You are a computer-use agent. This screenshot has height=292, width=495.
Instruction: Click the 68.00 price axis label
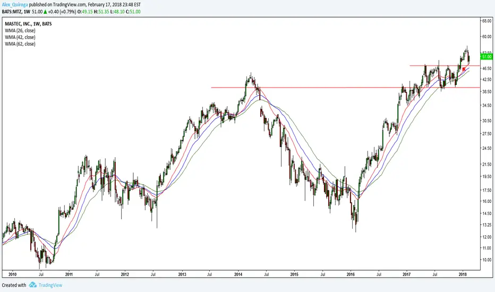(487, 21)
